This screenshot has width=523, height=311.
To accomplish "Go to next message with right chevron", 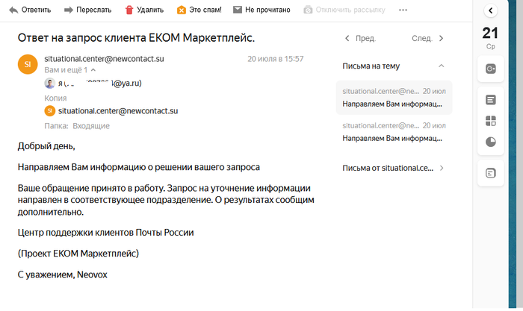I will 441,38.
